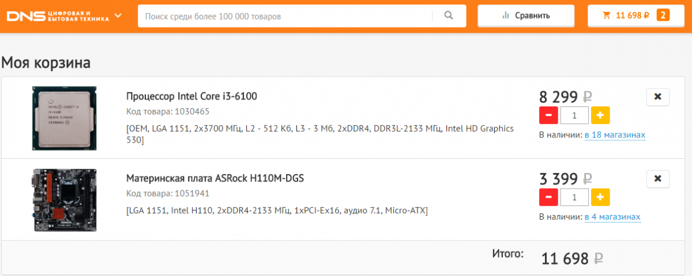Open the Intel Core i3-6100 processor thumbnail
Viewport: 692px width, 276px height.
[x=64, y=118]
